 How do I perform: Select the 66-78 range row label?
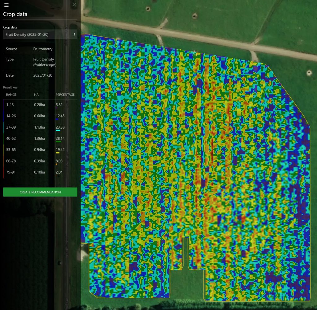click(x=11, y=161)
